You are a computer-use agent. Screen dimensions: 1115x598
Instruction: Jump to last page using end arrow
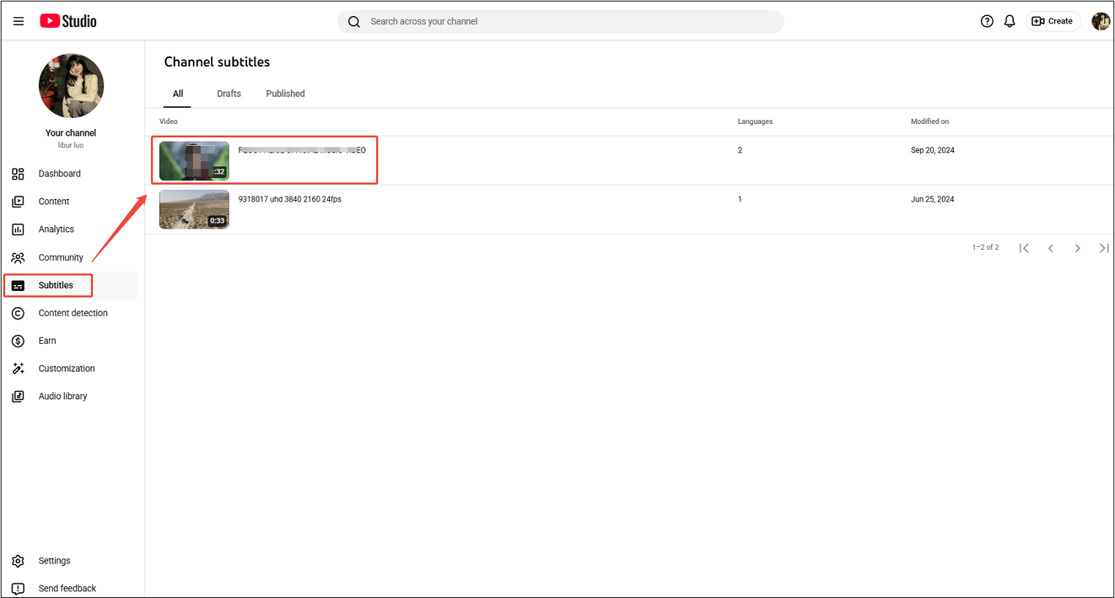coord(1104,248)
